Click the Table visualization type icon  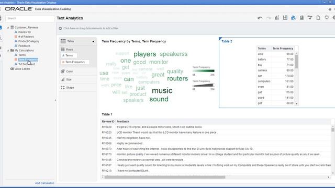[x=63, y=41]
